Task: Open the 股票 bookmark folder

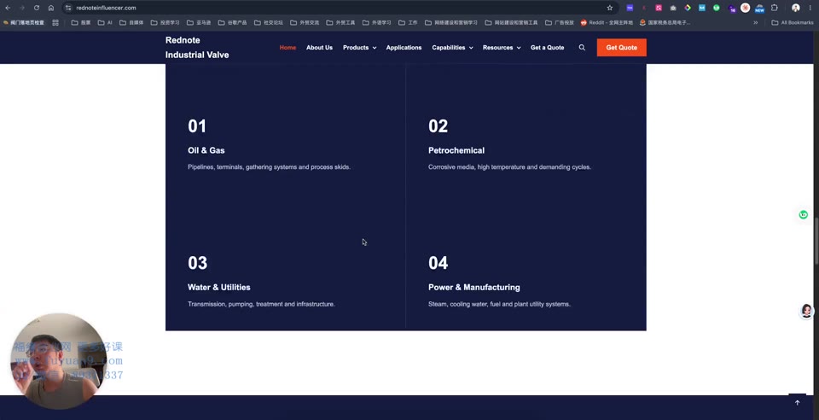Action: point(81,22)
